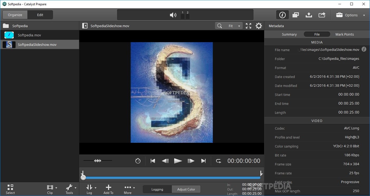
Task: Select the SoftpediaSlideshow.mov clip
Action: tap(40, 45)
